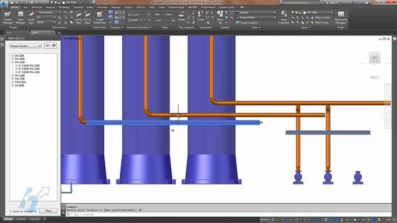
Task: Open the Unsaved View dropdown
Action: pyautogui.click(x=256, y=17)
